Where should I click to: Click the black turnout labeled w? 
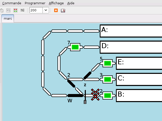click(75, 96)
